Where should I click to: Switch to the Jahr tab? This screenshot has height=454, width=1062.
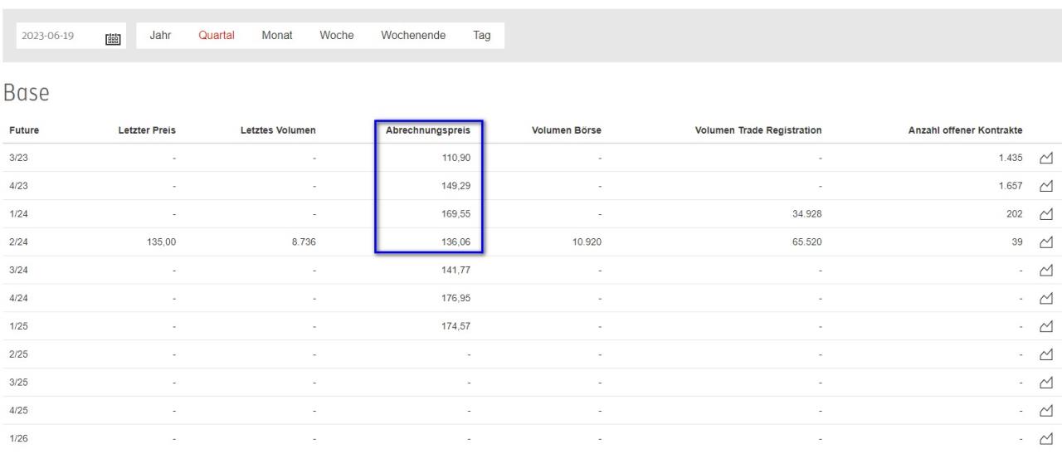pos(160,35)
